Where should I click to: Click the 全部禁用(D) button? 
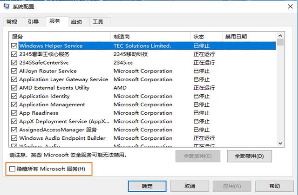click(249, 156)
